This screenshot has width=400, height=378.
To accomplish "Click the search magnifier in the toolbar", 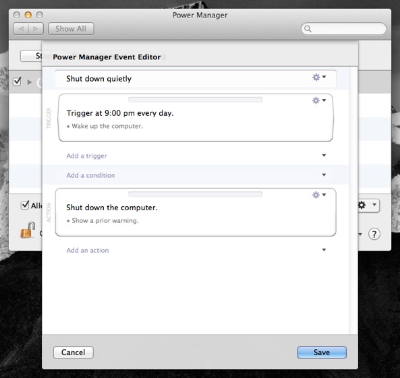I will (x=308, y=29).
